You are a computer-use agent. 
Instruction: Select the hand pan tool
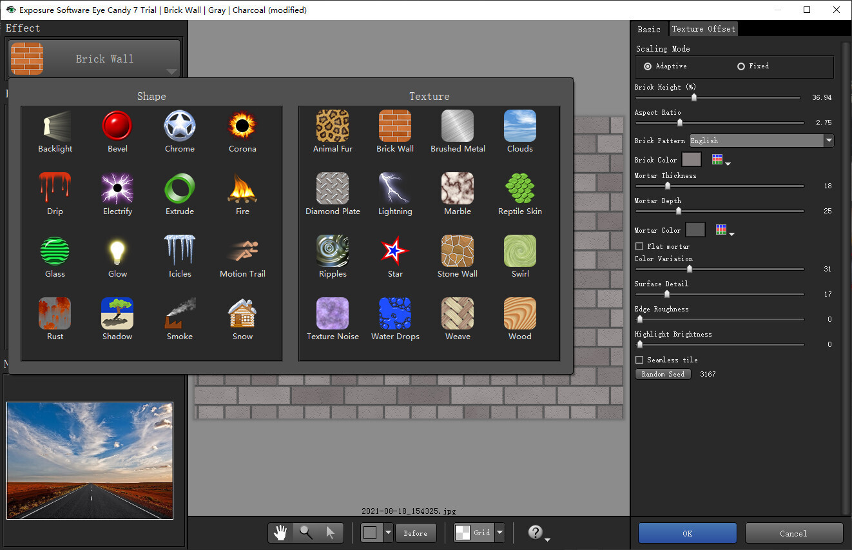click(280, 533)
